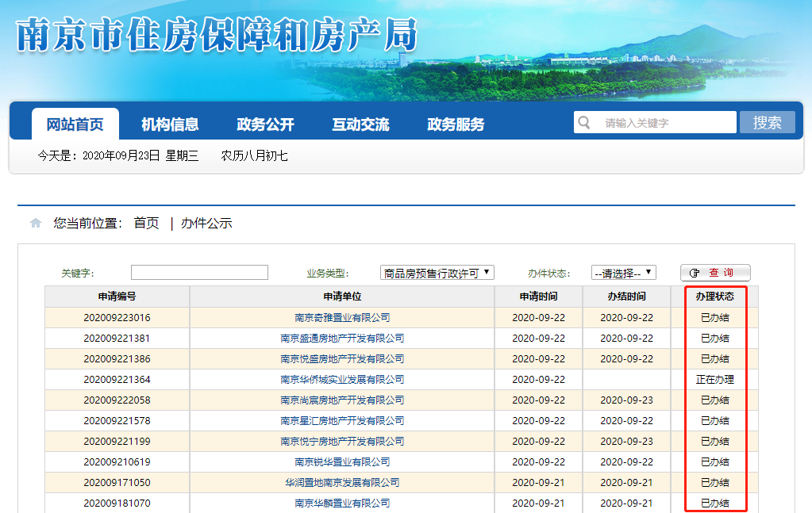Image resolution: width=812 pixels, height=513 pixels.
Task: Open 南京华麟置业有限公司 link
Action: tap(342, 503)
